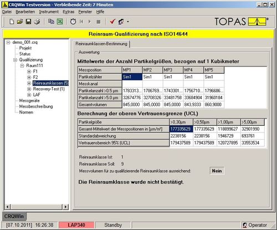Viewport: 277px width, 230px height.
Task: Expand the Reinraumklassen (5) node
Action: pyautogui.click(x=29, y=83)
